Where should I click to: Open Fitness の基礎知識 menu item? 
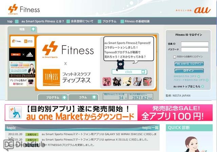point(137,21)
